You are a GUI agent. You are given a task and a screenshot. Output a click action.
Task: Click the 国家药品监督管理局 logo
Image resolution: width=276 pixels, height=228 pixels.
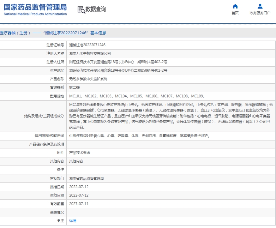[x=35, y=10]
